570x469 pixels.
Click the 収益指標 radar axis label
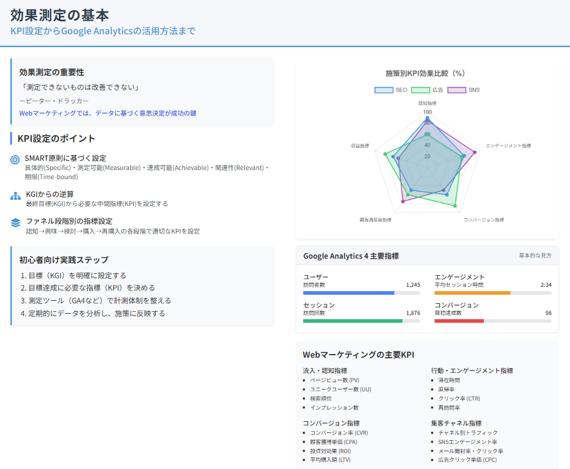click(x=360, y=146)
